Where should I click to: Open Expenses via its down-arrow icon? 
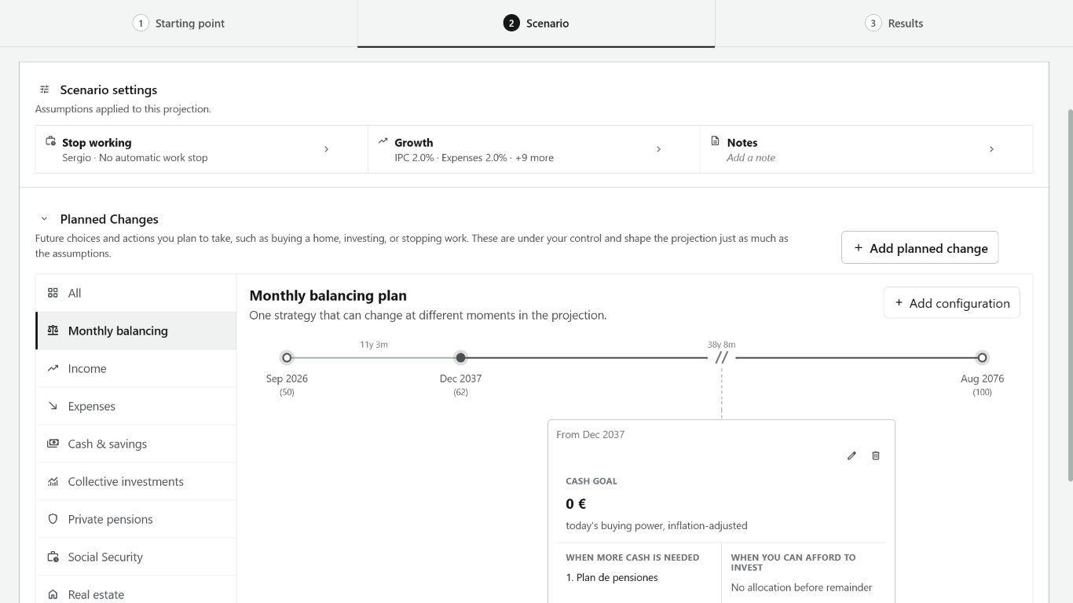point(53,406)
